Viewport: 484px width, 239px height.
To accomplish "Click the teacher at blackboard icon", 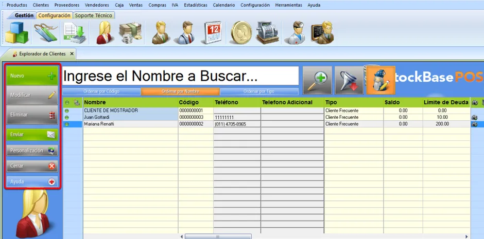I will click(322, 33).
